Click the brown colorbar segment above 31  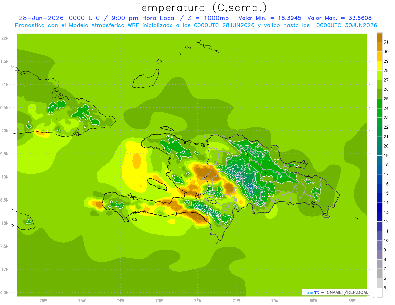380,38
